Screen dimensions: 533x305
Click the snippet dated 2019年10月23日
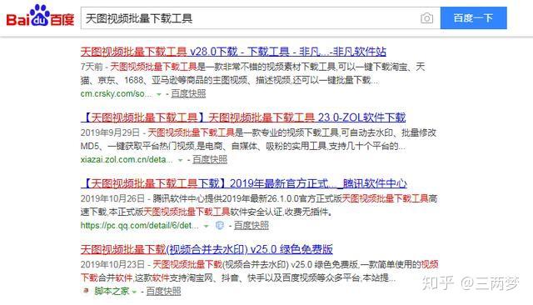pyautogui.click(x=259, y=271)
